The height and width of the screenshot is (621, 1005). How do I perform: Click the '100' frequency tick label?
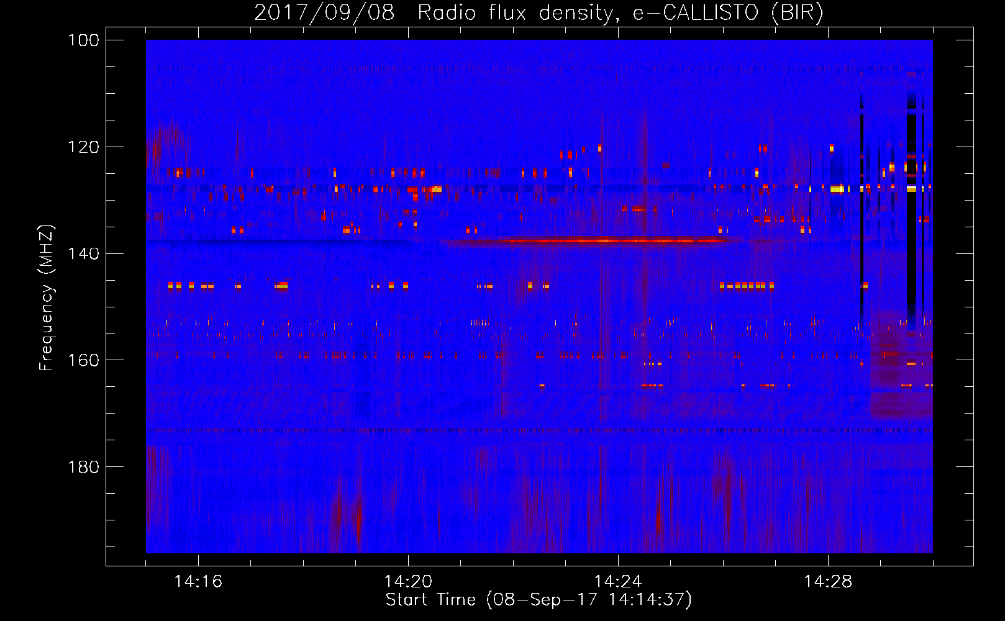coord(83,40)
